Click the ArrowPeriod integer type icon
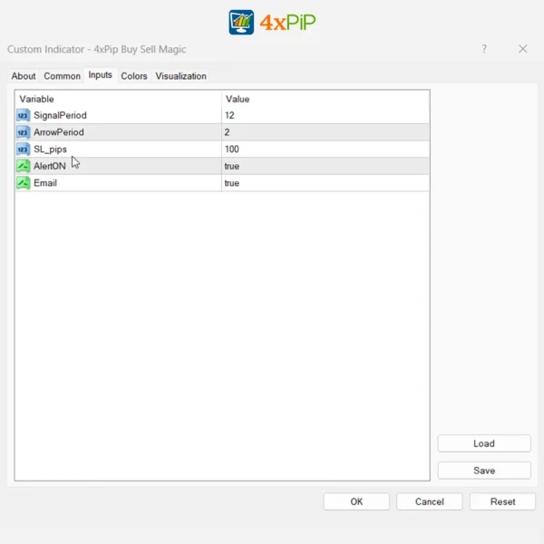 24,132
